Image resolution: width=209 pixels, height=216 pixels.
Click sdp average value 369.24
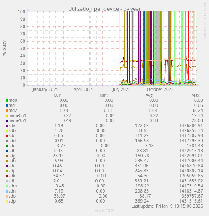[142, 201]
